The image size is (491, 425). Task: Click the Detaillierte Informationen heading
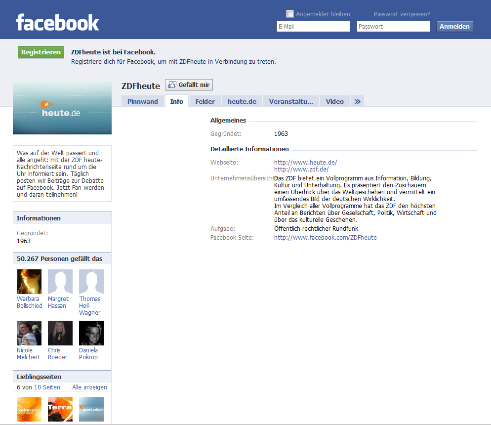[249, 149]
